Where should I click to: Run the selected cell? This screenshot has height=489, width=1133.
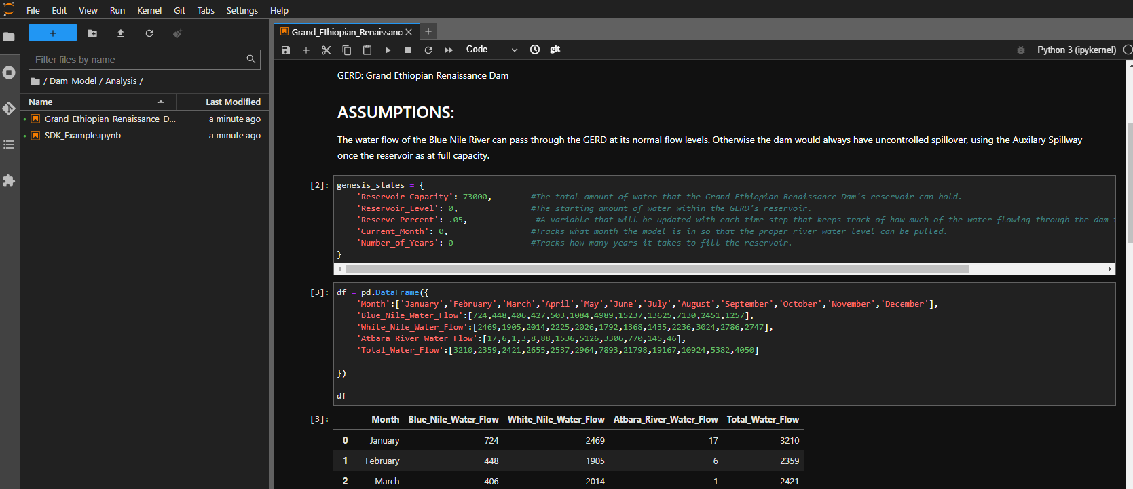click(388, 50)
